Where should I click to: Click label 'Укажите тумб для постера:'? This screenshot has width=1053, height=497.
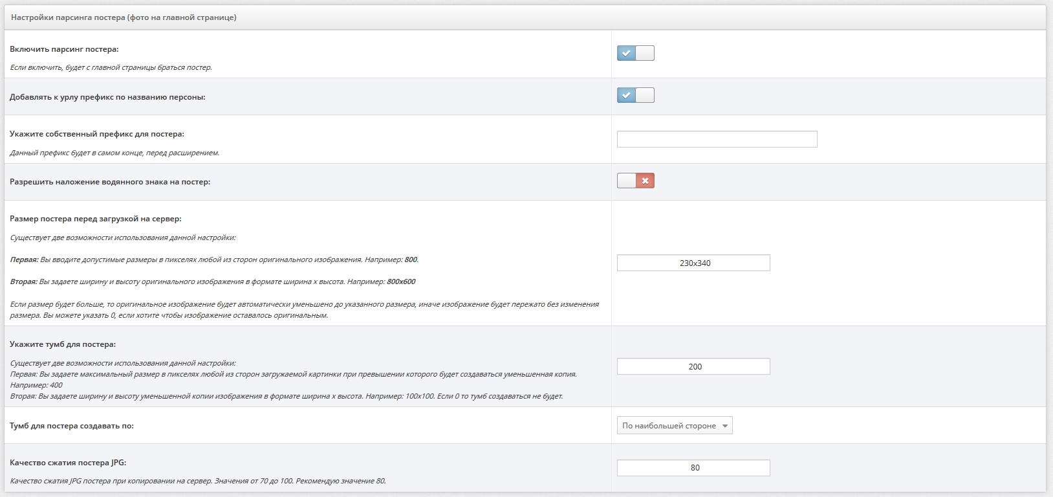click(63, 344)
